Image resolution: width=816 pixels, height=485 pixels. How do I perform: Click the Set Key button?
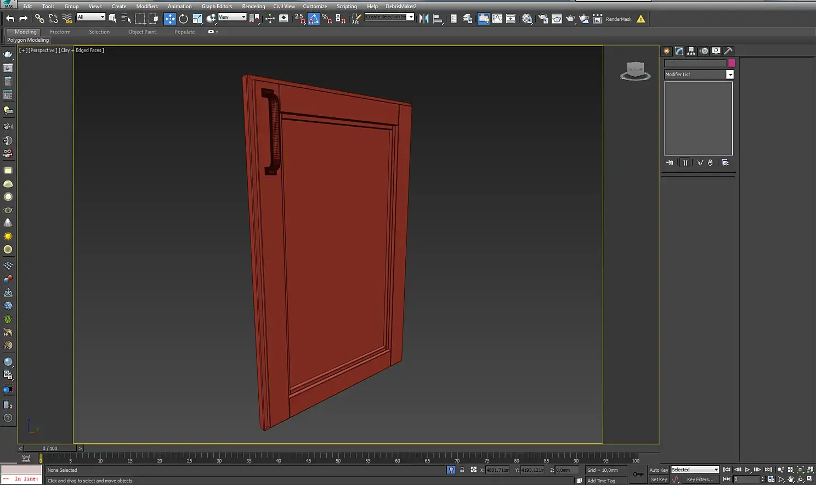click(x=659, y=480)
